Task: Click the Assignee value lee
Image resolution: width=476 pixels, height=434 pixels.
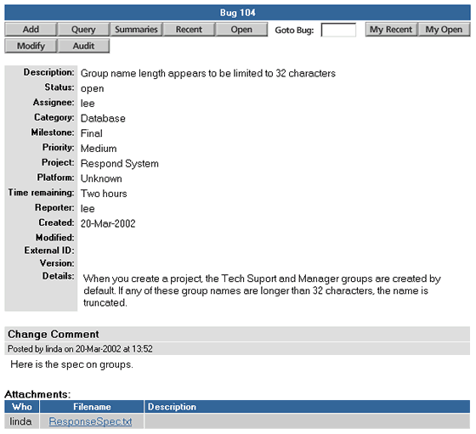Action: (x=88, y=104)
